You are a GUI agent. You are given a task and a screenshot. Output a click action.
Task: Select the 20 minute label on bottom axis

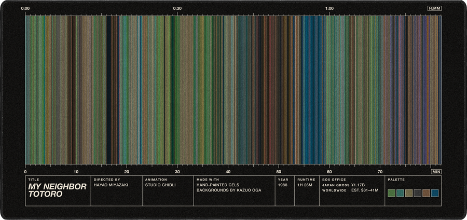pyautogui.click(x=127, y=172)
